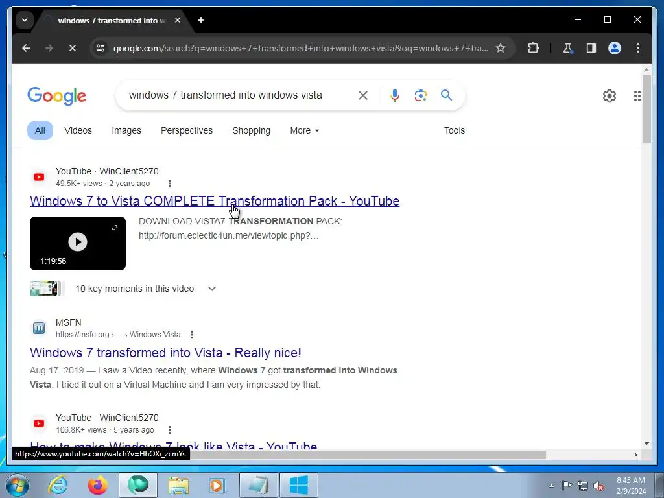Click the vertical scrollbar thumb
The image size is (664, 498).
point(646,109)
